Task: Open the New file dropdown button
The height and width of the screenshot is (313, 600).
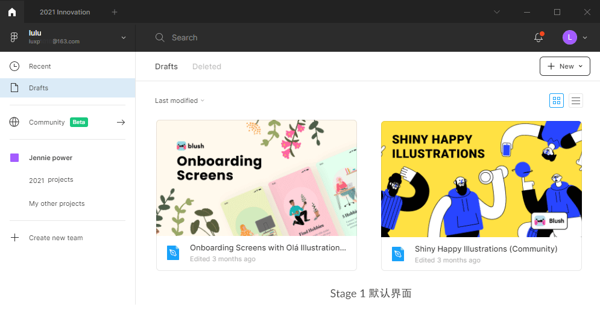Action: (565, 66)
